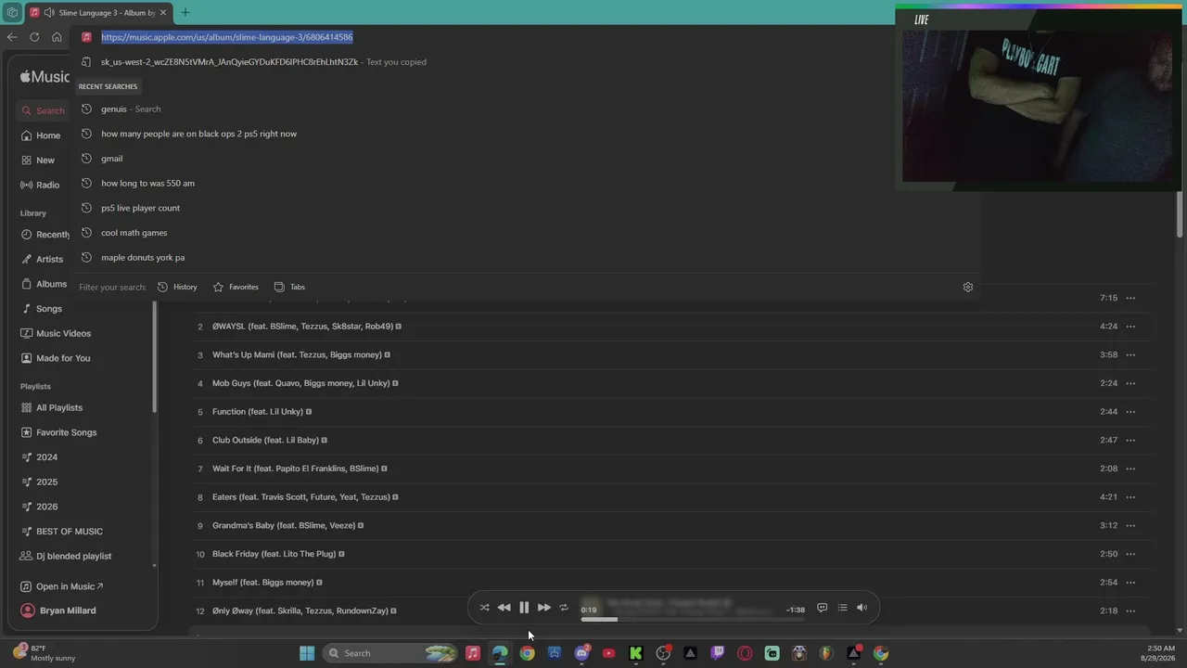This screenshot has height=668, width=1187.
Task: Open more options for Function track
Action: pyautogui.click(x=1130, y=412)
